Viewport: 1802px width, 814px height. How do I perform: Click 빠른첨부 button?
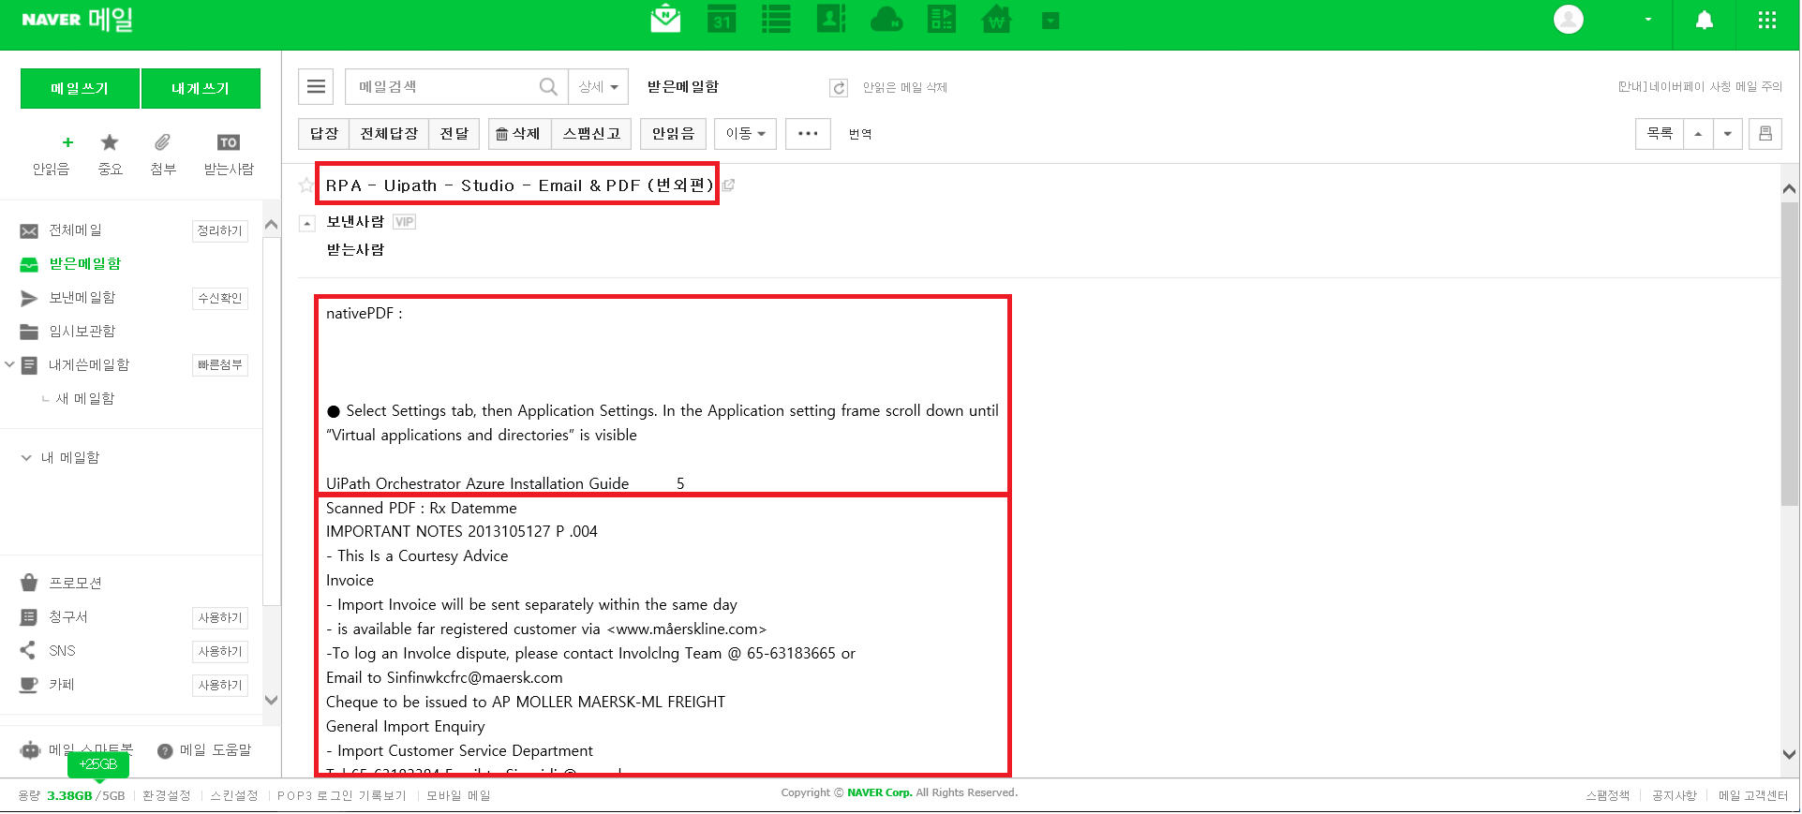click(220, 365)
